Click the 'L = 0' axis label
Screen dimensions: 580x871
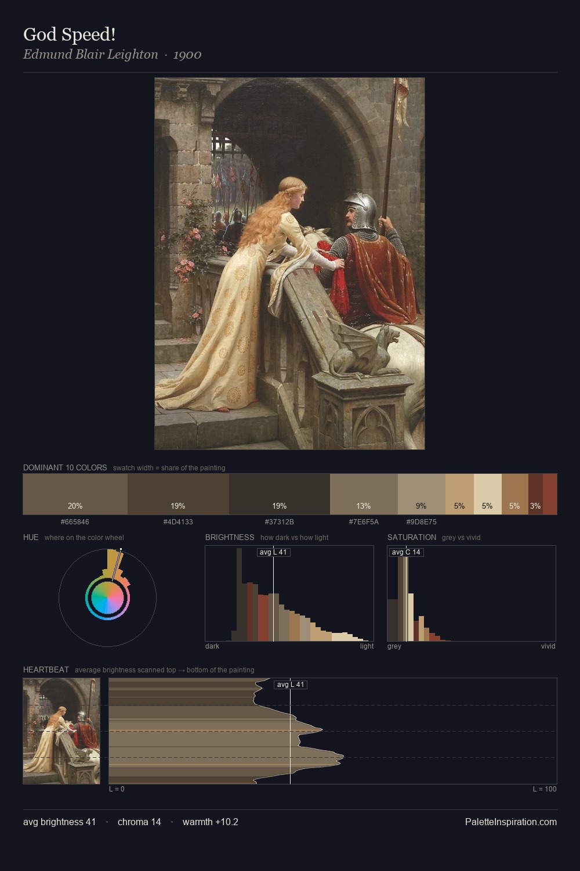tap(117, 789)
